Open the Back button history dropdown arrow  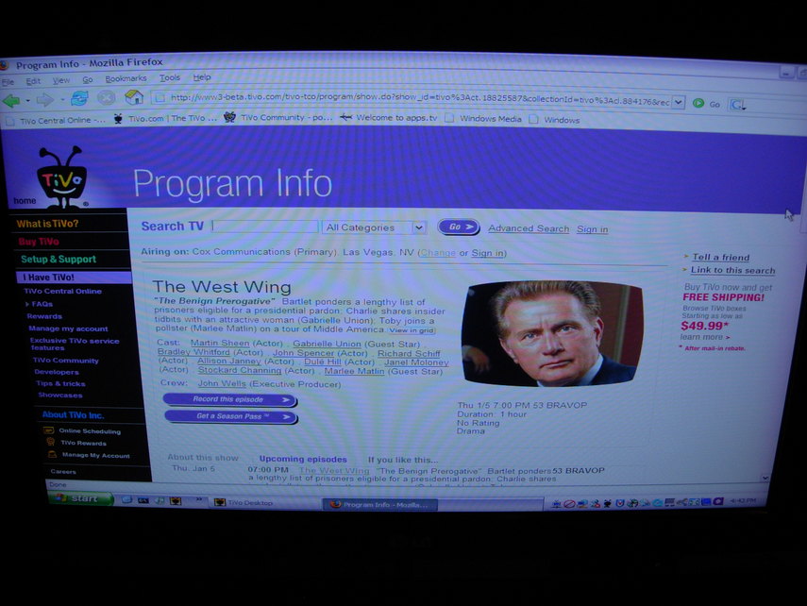tap(27, 100)
